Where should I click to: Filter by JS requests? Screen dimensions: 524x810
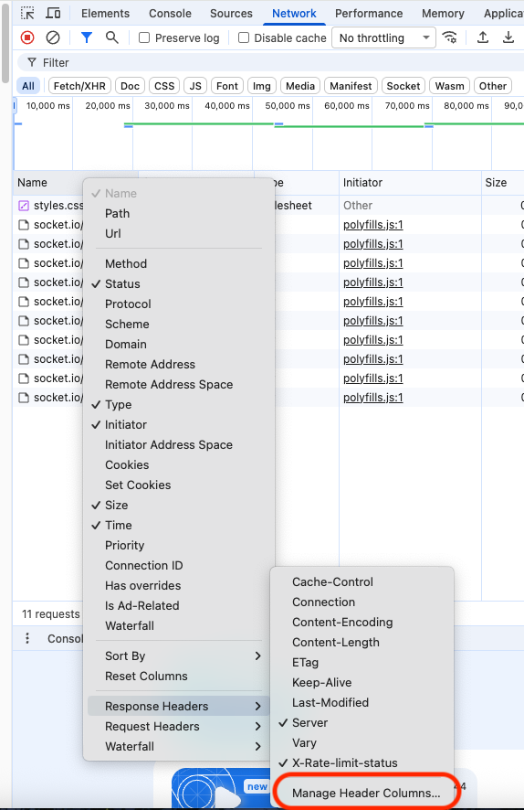[x=195, y=86]
